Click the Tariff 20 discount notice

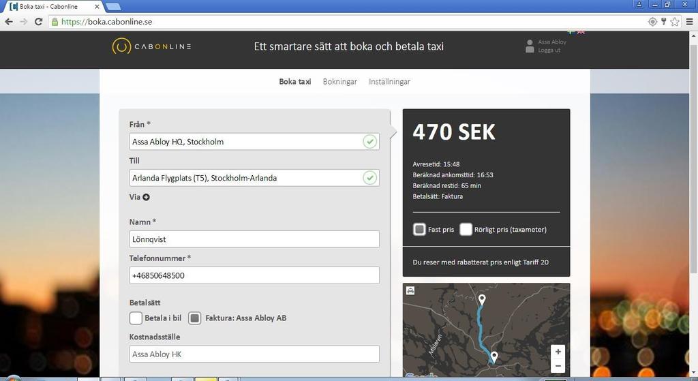(481, 262)
